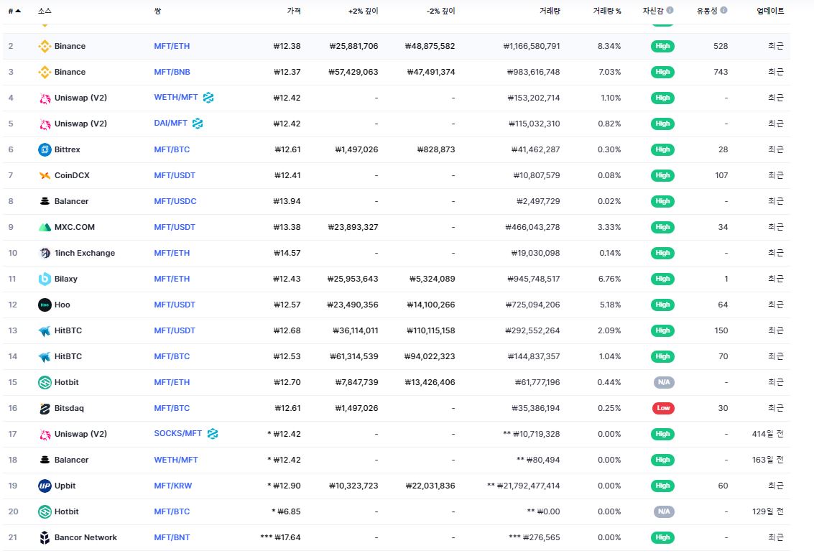Image resolution: width=814 pixels, height=556 pixels.
Task: Click the Bancor Network logo icon
Action: (45, 538)
